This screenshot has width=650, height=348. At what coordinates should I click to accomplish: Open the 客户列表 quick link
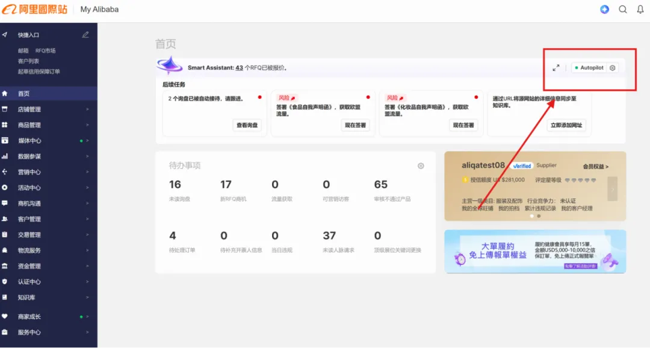(28, 61)
